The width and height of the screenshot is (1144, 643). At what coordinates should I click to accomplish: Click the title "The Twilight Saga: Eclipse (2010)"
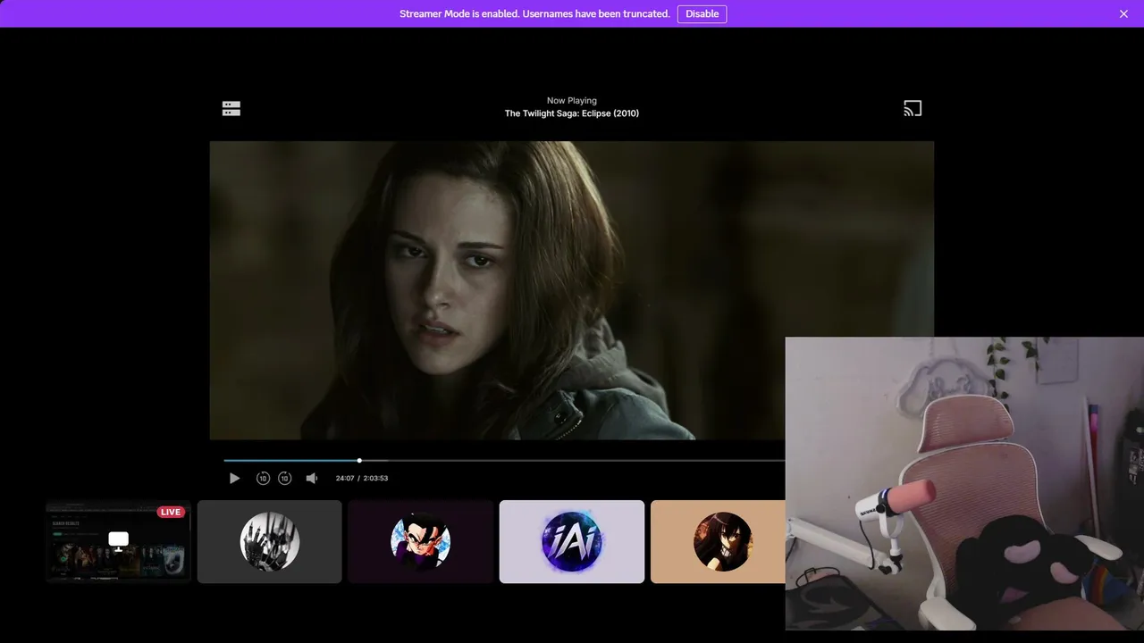pyautogui.click(x=572, y=113)
